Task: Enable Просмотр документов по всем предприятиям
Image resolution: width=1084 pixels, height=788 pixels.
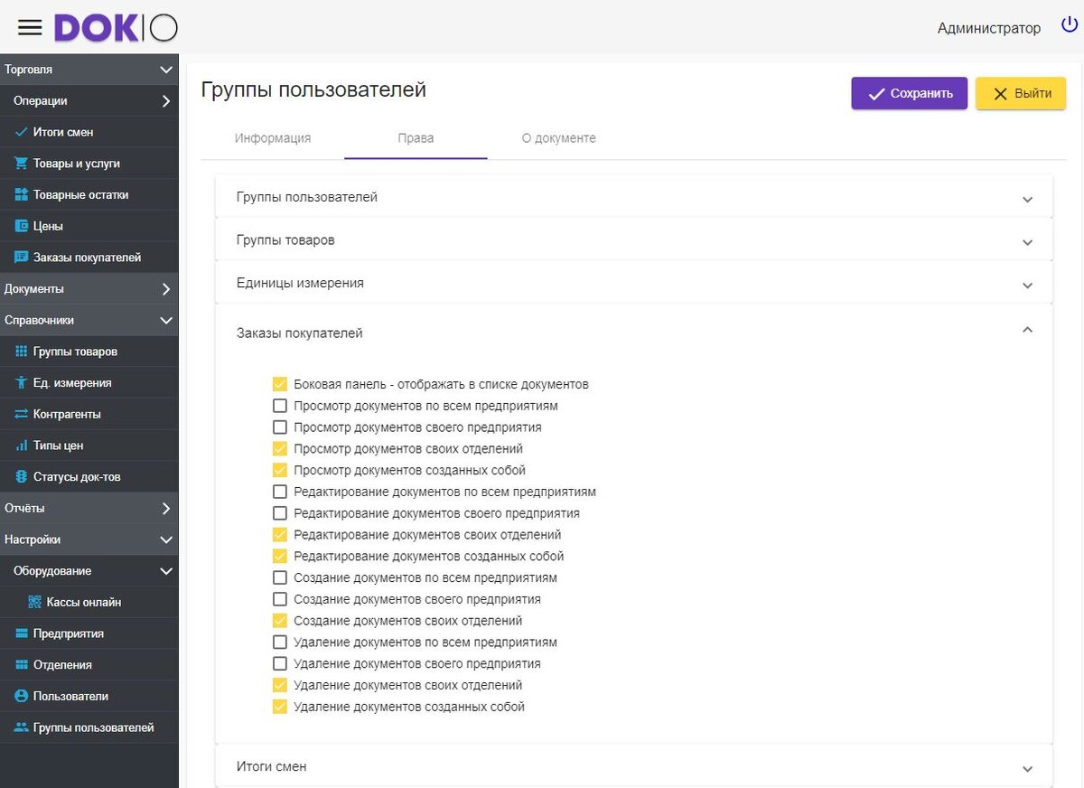Action: click(x=280, y=406)
